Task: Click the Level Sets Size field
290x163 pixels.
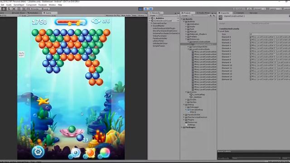Action: [270, 34]
